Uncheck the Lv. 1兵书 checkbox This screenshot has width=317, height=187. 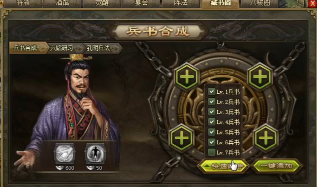pos(212,92)
